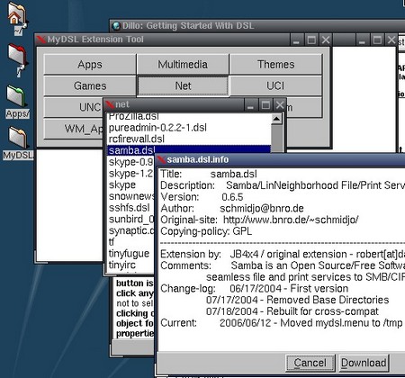Open the Apps/ folder desktop icon

(x=17, y=102)
